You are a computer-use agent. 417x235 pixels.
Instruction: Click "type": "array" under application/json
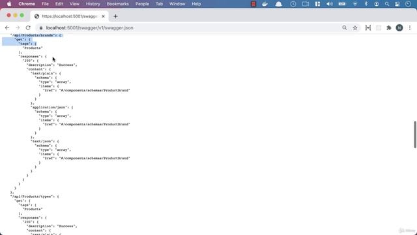pos(55,116)
